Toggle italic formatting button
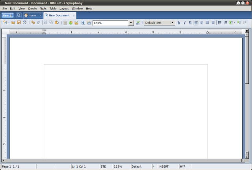Image resolution: width=252 pixels, height=170 pixels. pyautogui.click(x=185, y=23)
